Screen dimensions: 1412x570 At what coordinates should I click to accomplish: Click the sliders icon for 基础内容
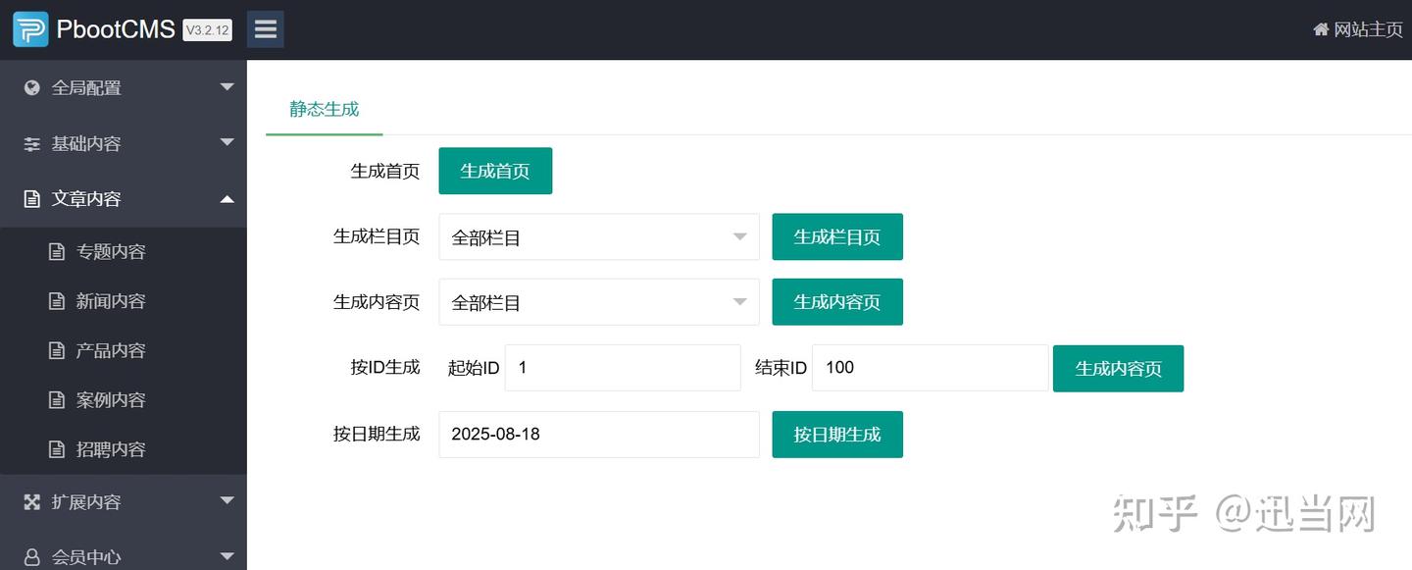[x=32, y=143]
